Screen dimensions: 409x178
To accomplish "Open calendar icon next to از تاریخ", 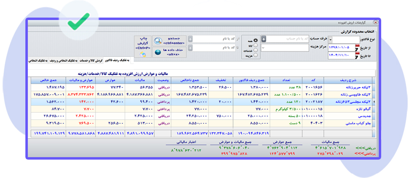I will (357, 48).
